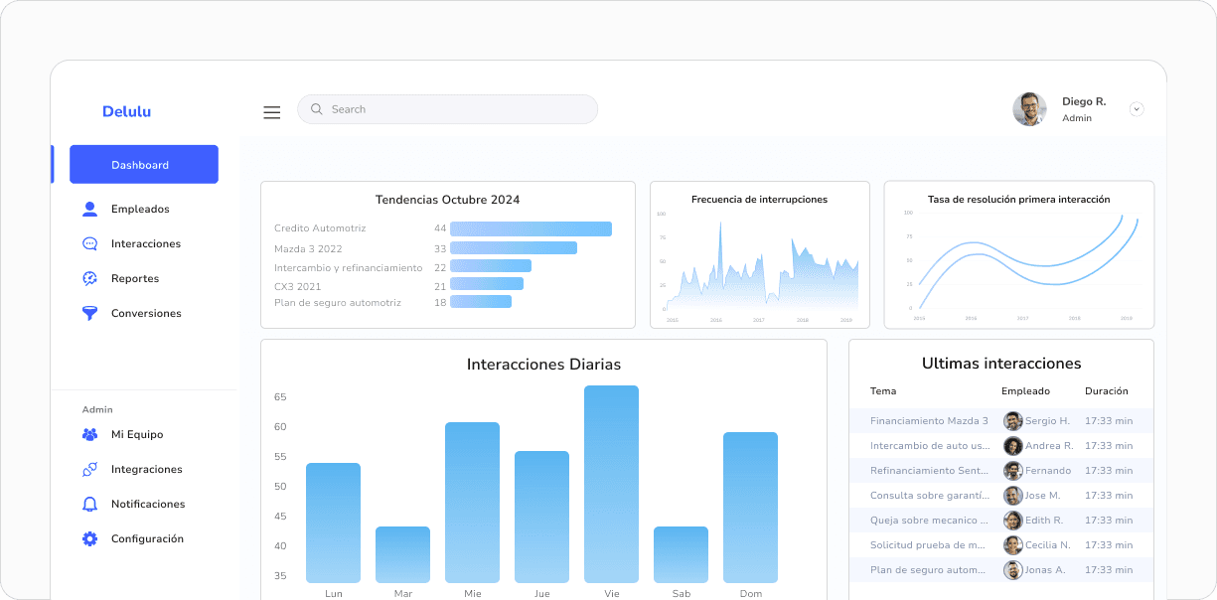Click the Integraciones link icon
1217x600 pixels.
coord(90,469)
